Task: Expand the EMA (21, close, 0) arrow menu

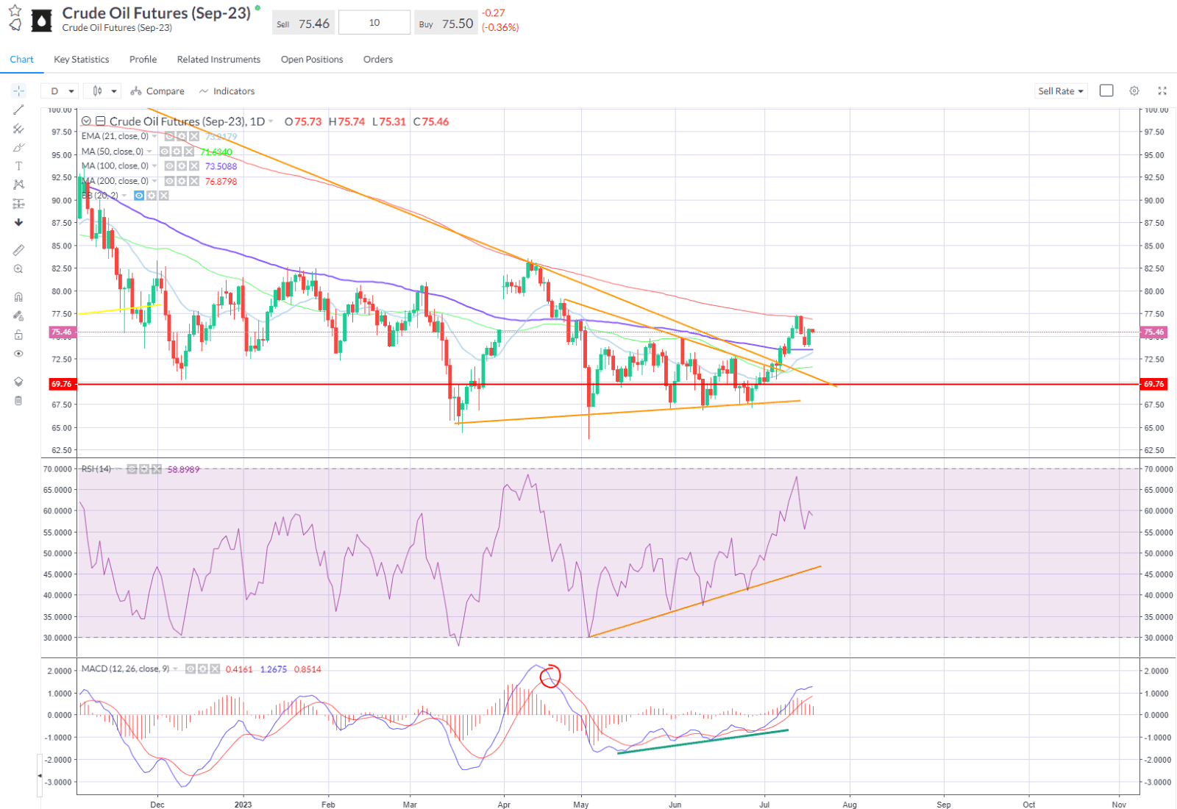Action: pos(154,137)
